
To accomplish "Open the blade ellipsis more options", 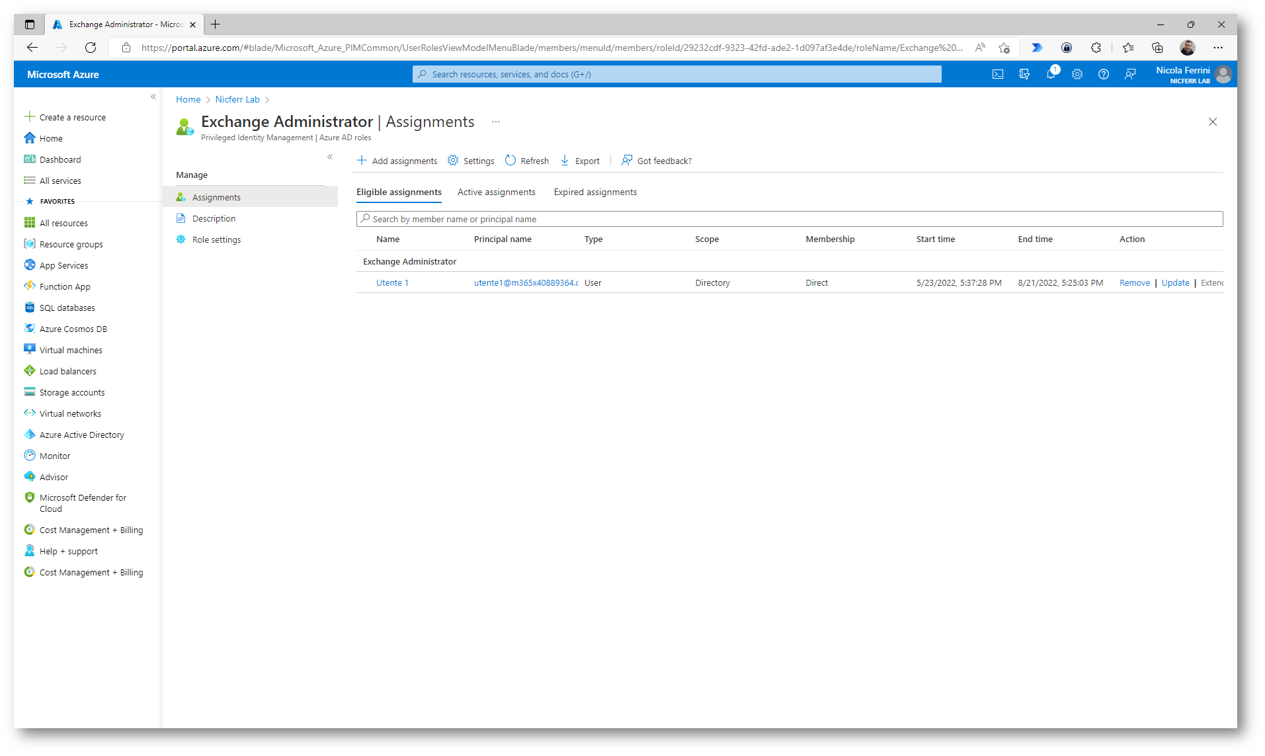I will click(495, 122).
